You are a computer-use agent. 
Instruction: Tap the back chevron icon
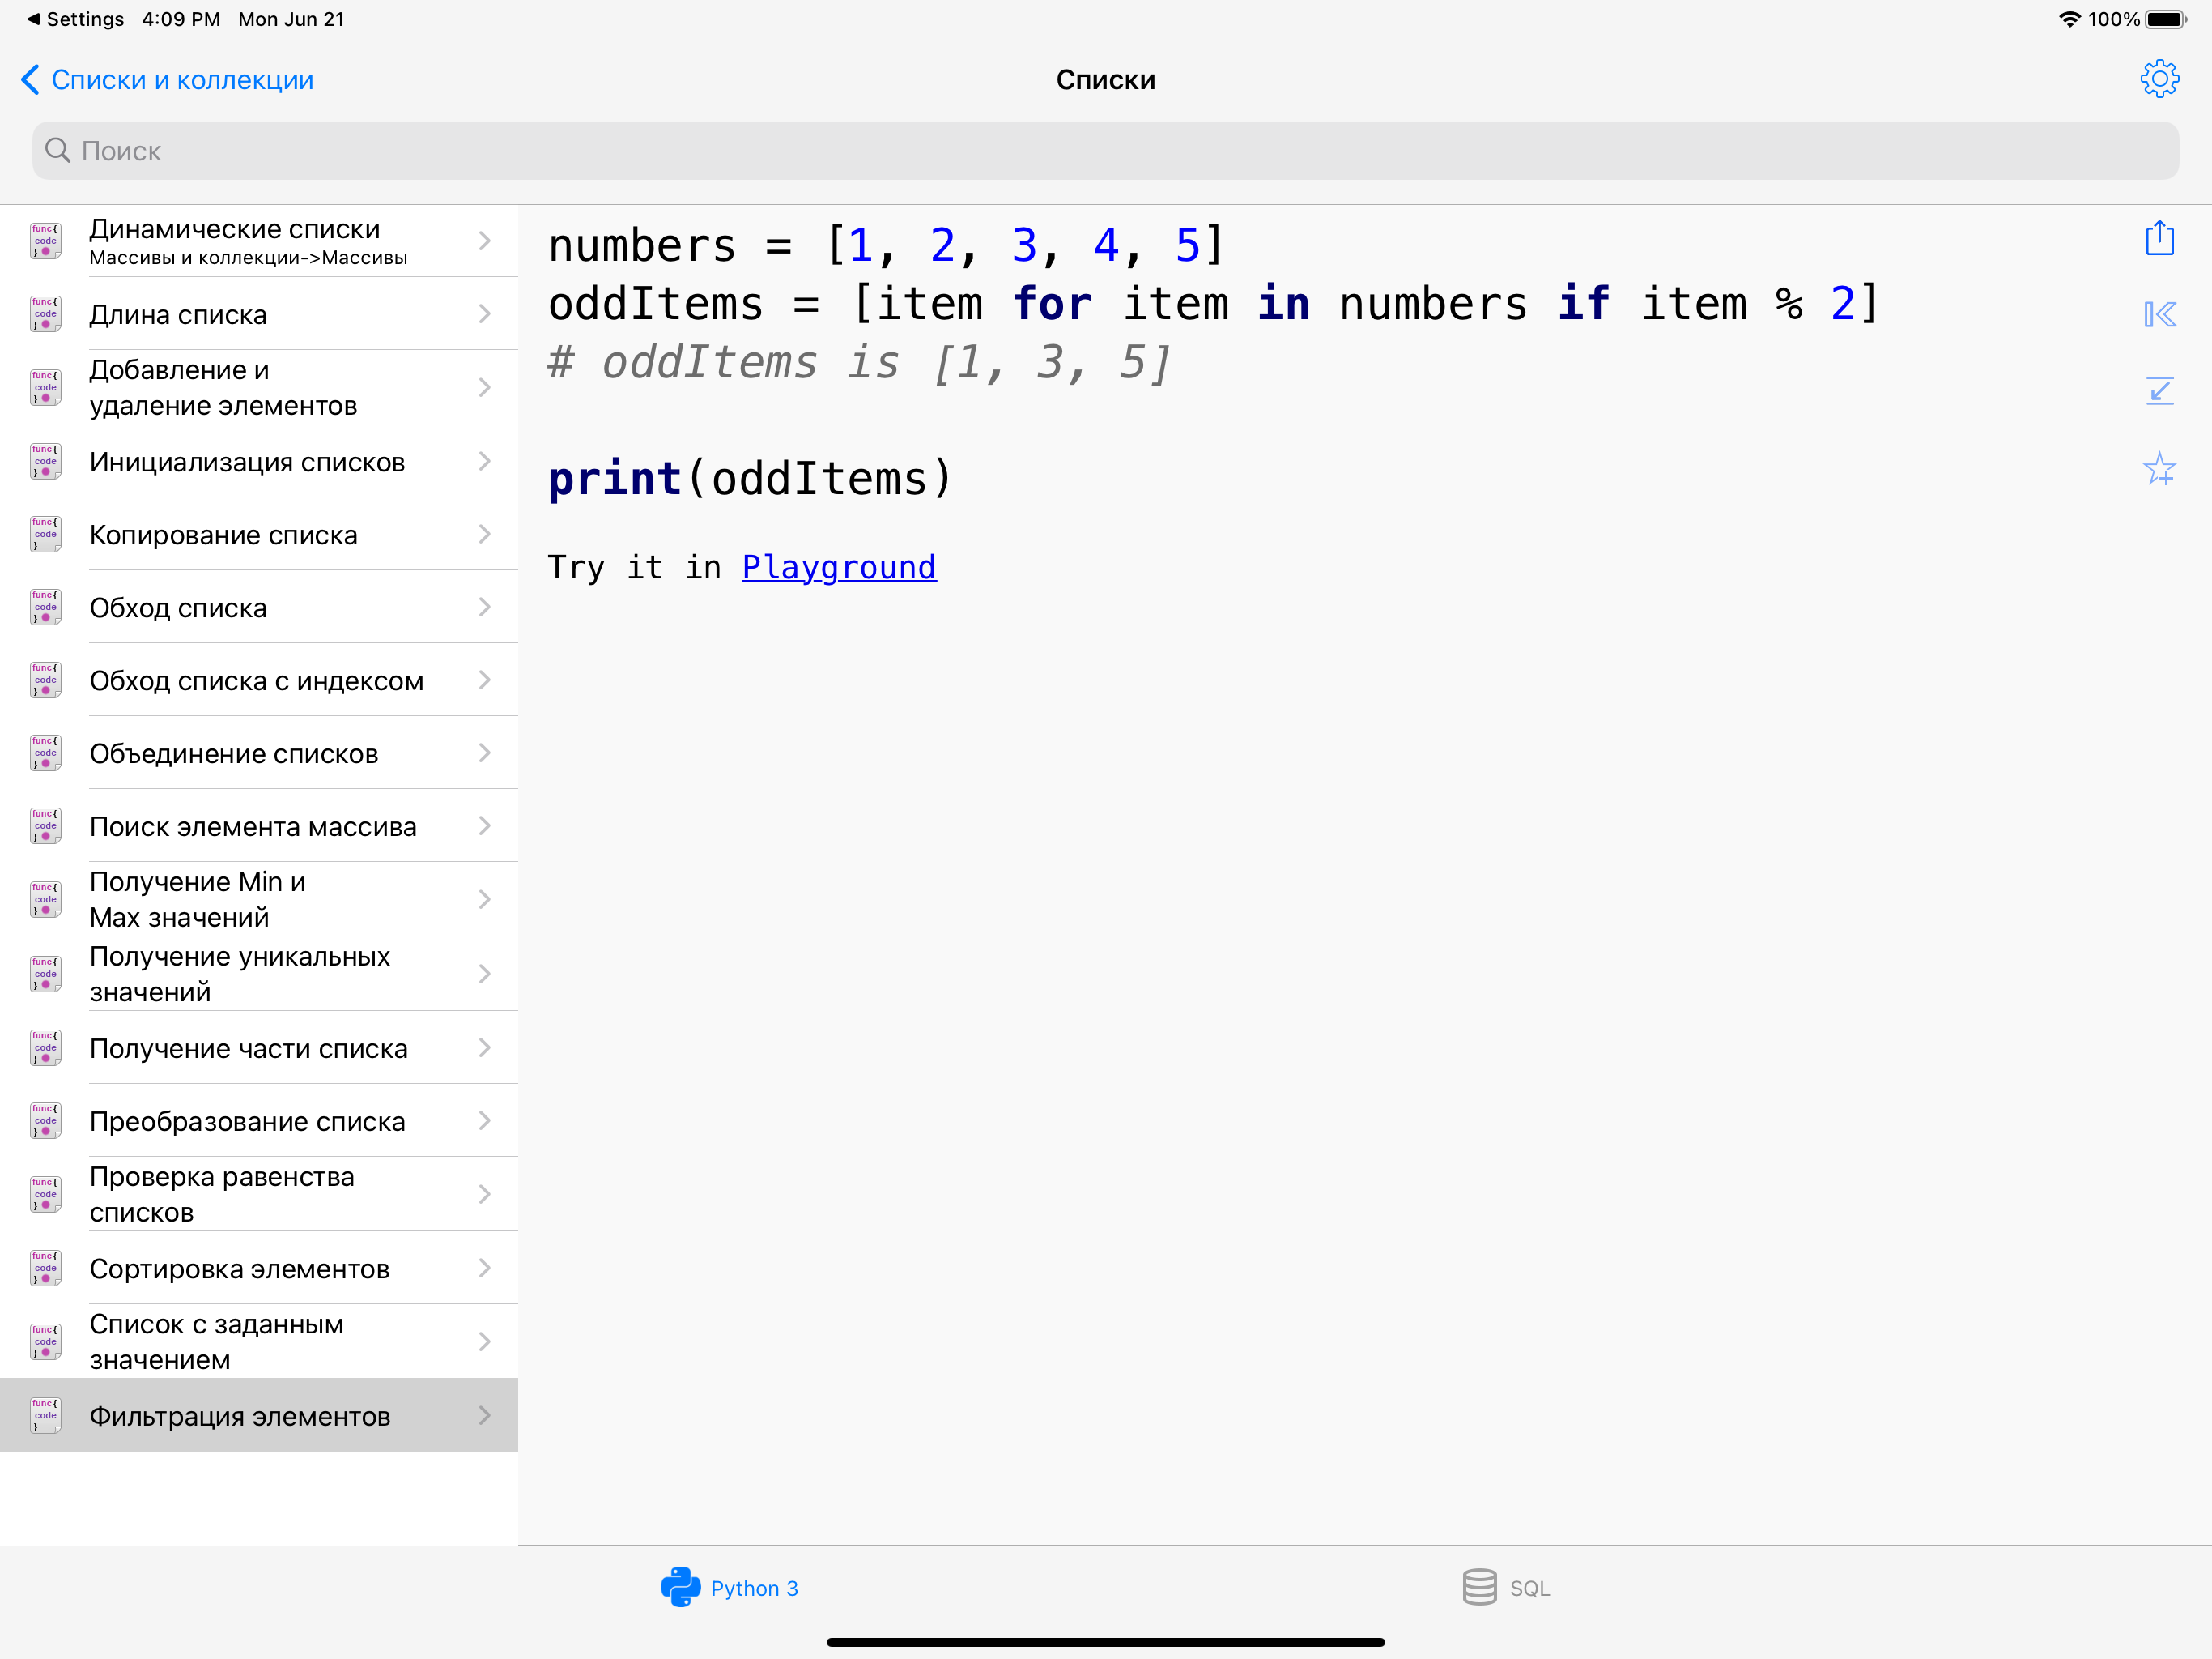click(30, 80)
